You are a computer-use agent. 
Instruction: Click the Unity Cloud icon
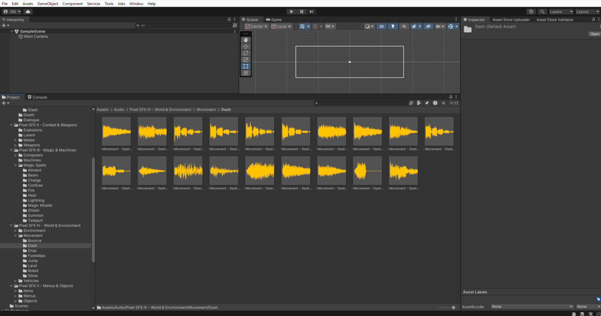coord(28,12)
